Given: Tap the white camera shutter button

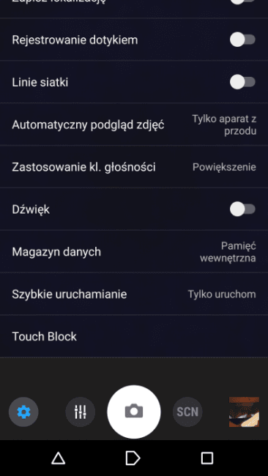Looking at the screenshot, I should 134,412.
